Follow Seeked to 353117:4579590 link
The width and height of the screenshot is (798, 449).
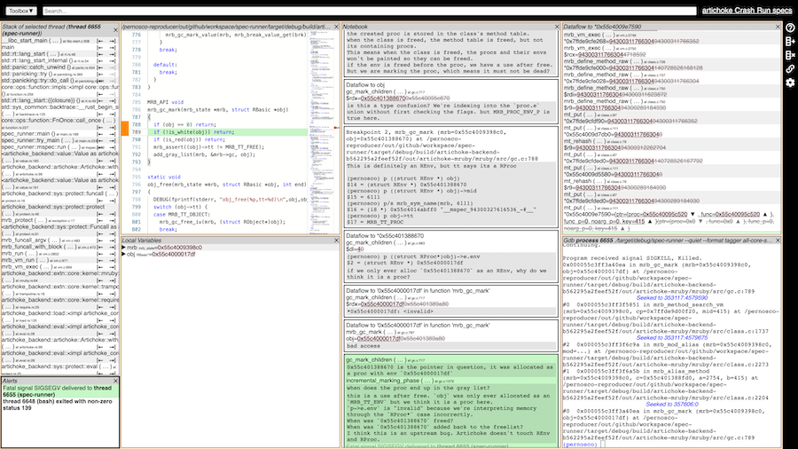tap(672, 298)
